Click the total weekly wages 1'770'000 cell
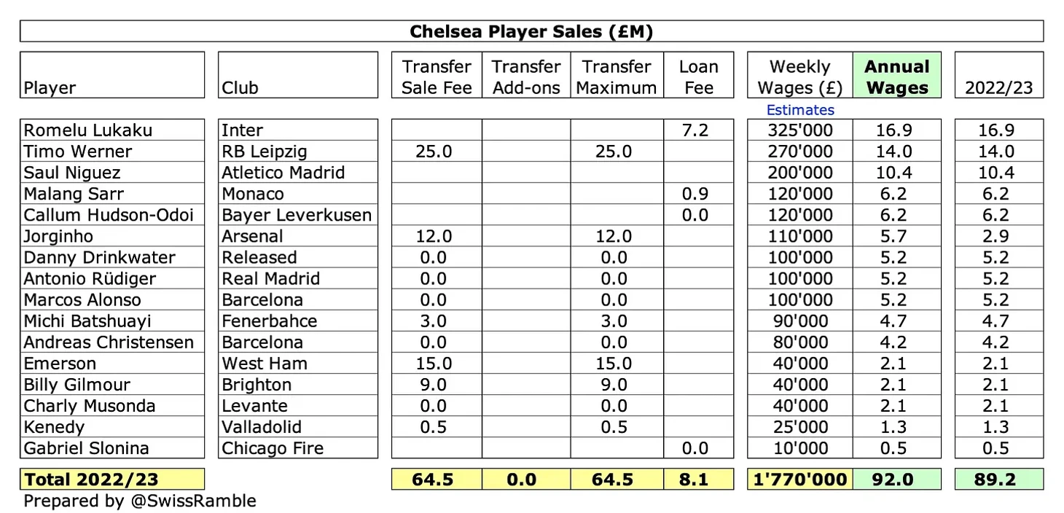 [799, 479]
